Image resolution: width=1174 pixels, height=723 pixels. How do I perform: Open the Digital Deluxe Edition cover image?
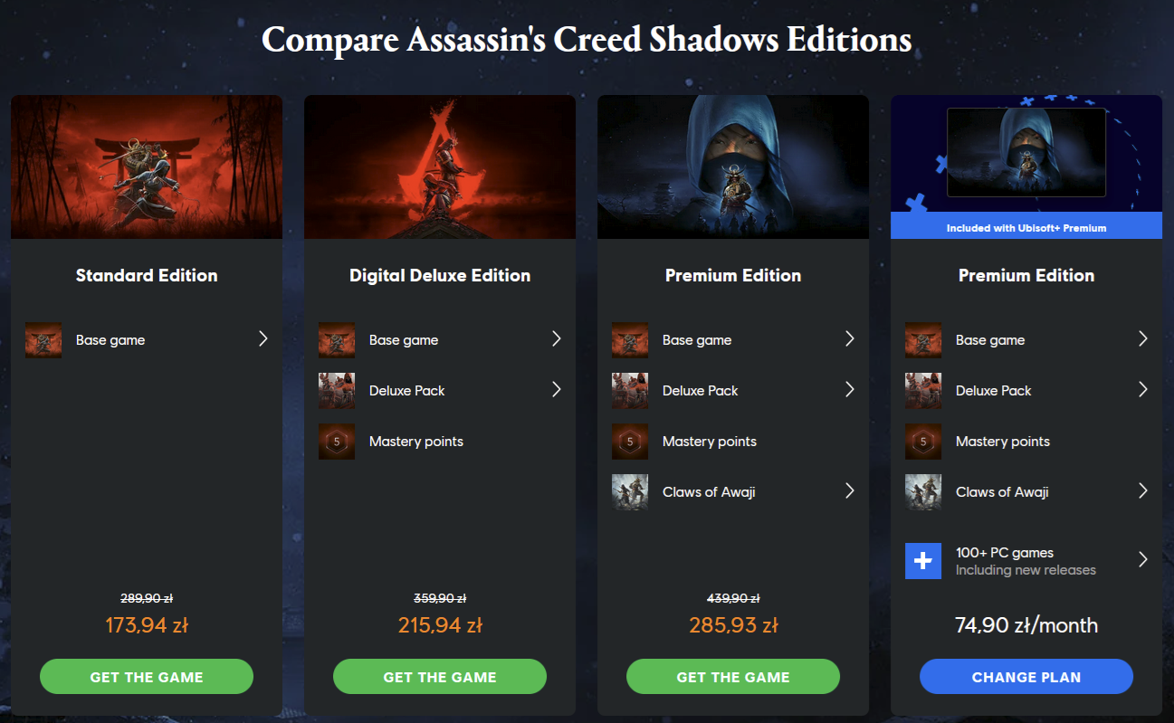pos(440,167)
